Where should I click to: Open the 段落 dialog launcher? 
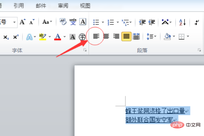199,50
